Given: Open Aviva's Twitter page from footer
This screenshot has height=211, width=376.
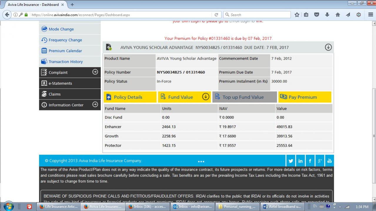Looking at the screenshot, I should [x=290, y=161].
